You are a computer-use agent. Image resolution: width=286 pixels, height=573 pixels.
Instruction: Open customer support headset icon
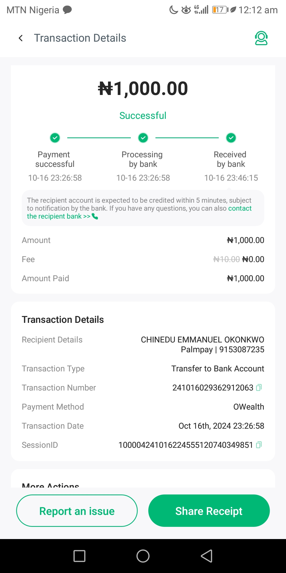(261, 38)
